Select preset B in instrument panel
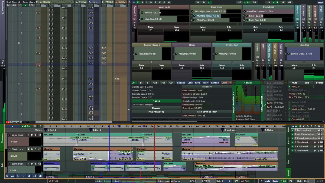Viewport: 325px width, 183px height. pyautogui.click(x=141, y=83)
